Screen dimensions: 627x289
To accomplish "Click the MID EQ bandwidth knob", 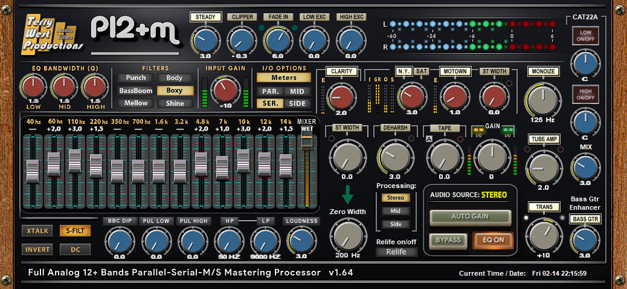I will tap(64, 88).
